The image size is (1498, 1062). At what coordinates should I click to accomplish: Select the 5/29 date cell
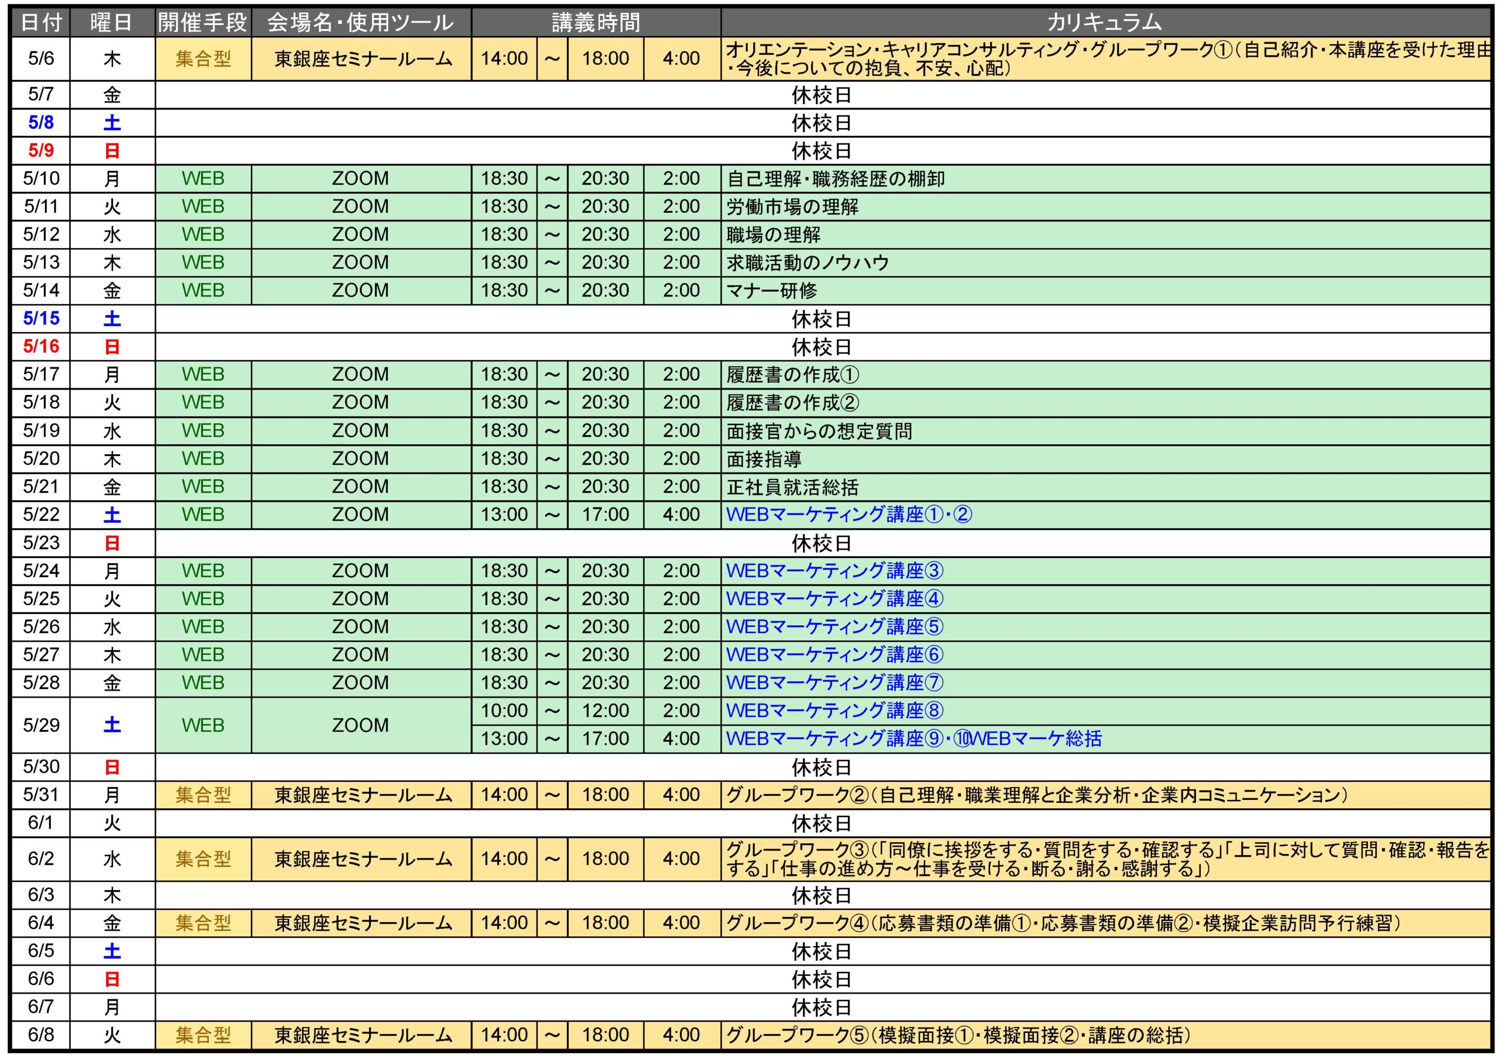40,725
